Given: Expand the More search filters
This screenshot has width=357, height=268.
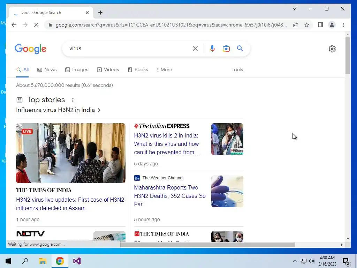Looking at the screenshot, I should pos(165,70).
